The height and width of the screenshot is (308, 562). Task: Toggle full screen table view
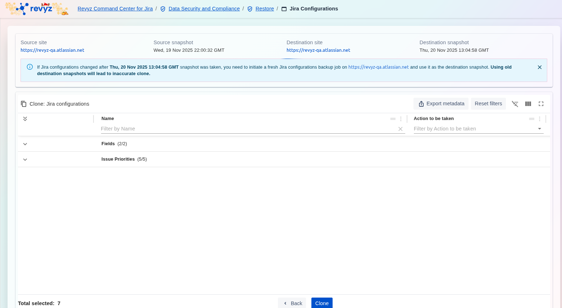541,104
